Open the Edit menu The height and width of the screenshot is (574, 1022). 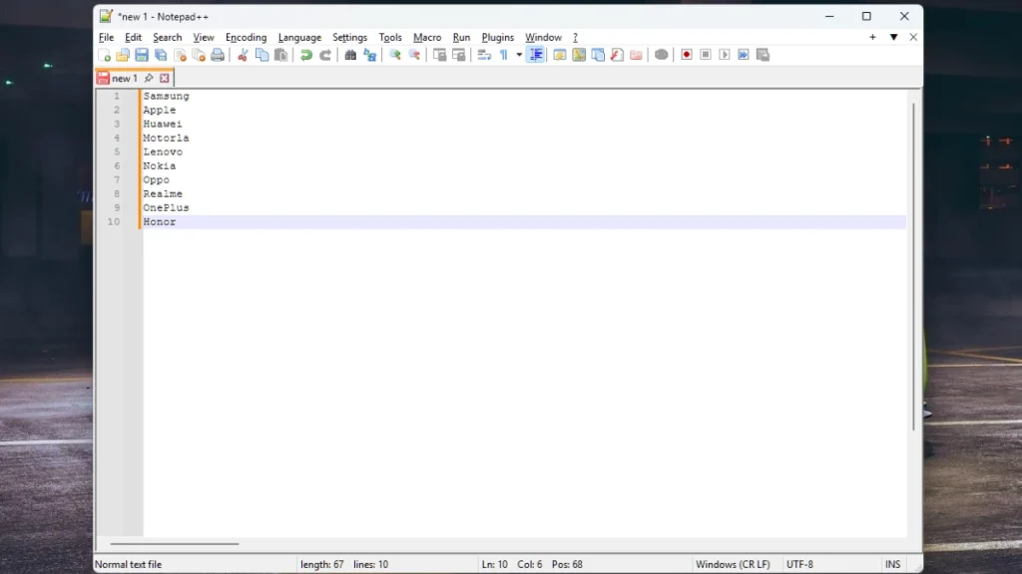coord(133,37)
